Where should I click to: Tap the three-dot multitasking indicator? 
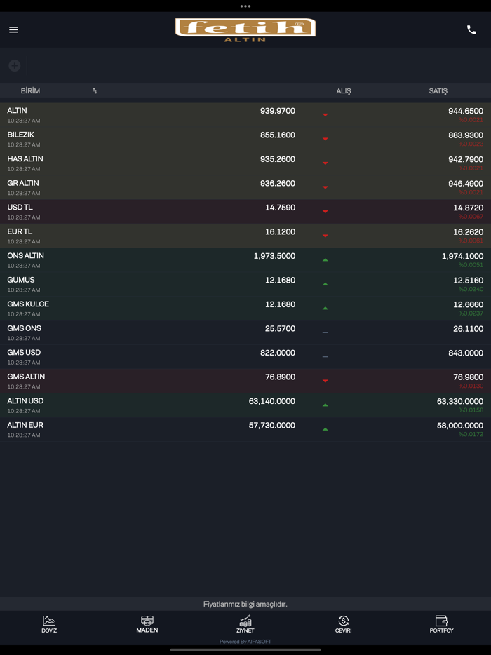tap(245, 6)
